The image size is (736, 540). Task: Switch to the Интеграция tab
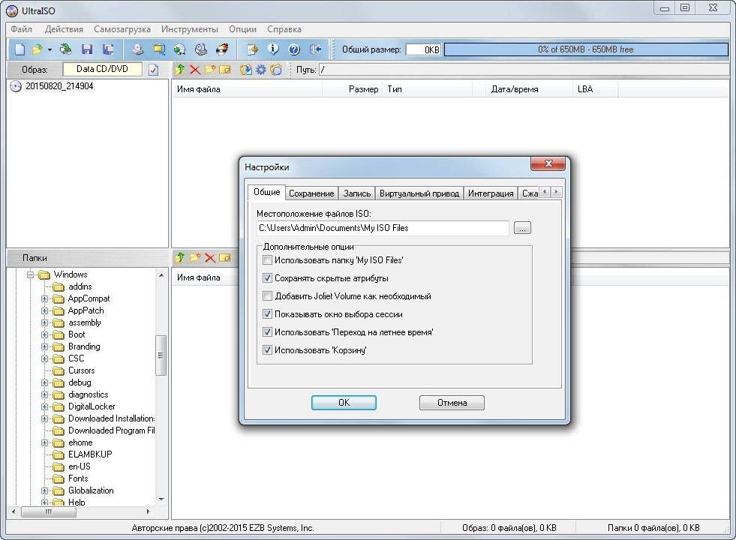pyautogui.click(x=491, y=193)
